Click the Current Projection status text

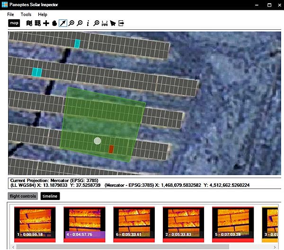(x=54, y=181)
